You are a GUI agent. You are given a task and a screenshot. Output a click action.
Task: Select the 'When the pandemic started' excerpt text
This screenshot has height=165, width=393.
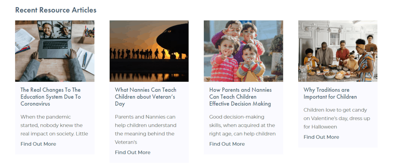tap(54, 125)
